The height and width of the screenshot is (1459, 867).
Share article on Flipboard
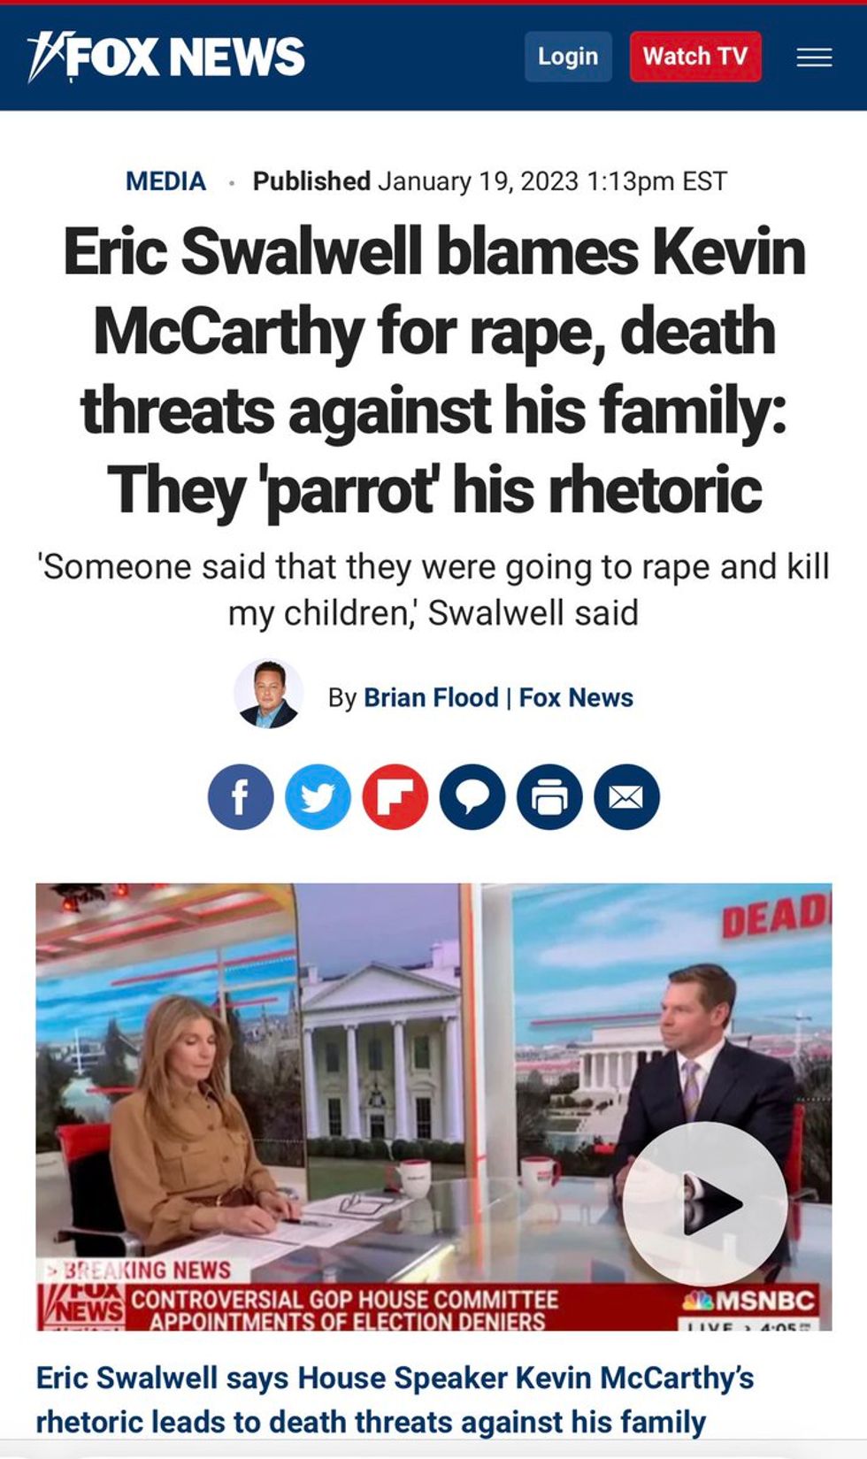[x=395, y=797]
